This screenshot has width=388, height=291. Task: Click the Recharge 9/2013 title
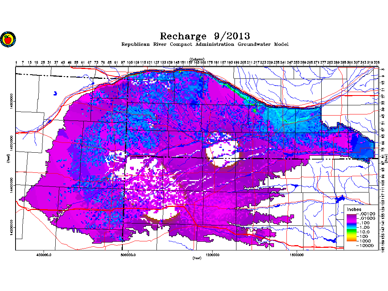click(x=205, y=36)
